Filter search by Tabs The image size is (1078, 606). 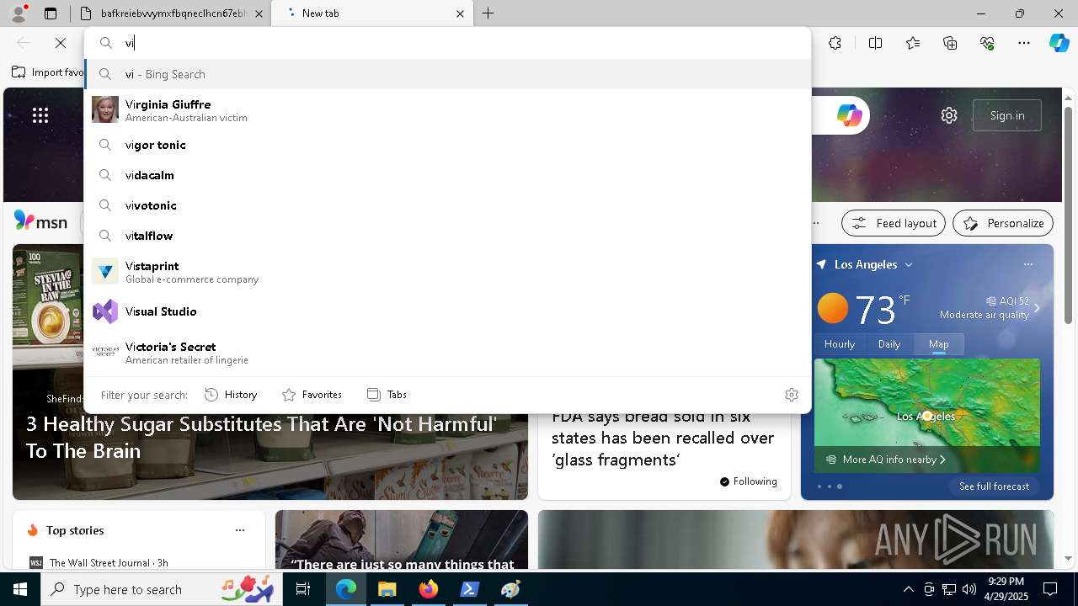[387, 395]
